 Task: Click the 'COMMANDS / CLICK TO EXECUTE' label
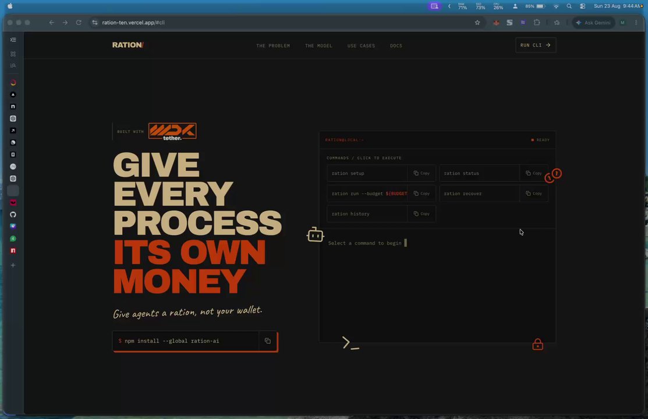click(x=364, y=158)
